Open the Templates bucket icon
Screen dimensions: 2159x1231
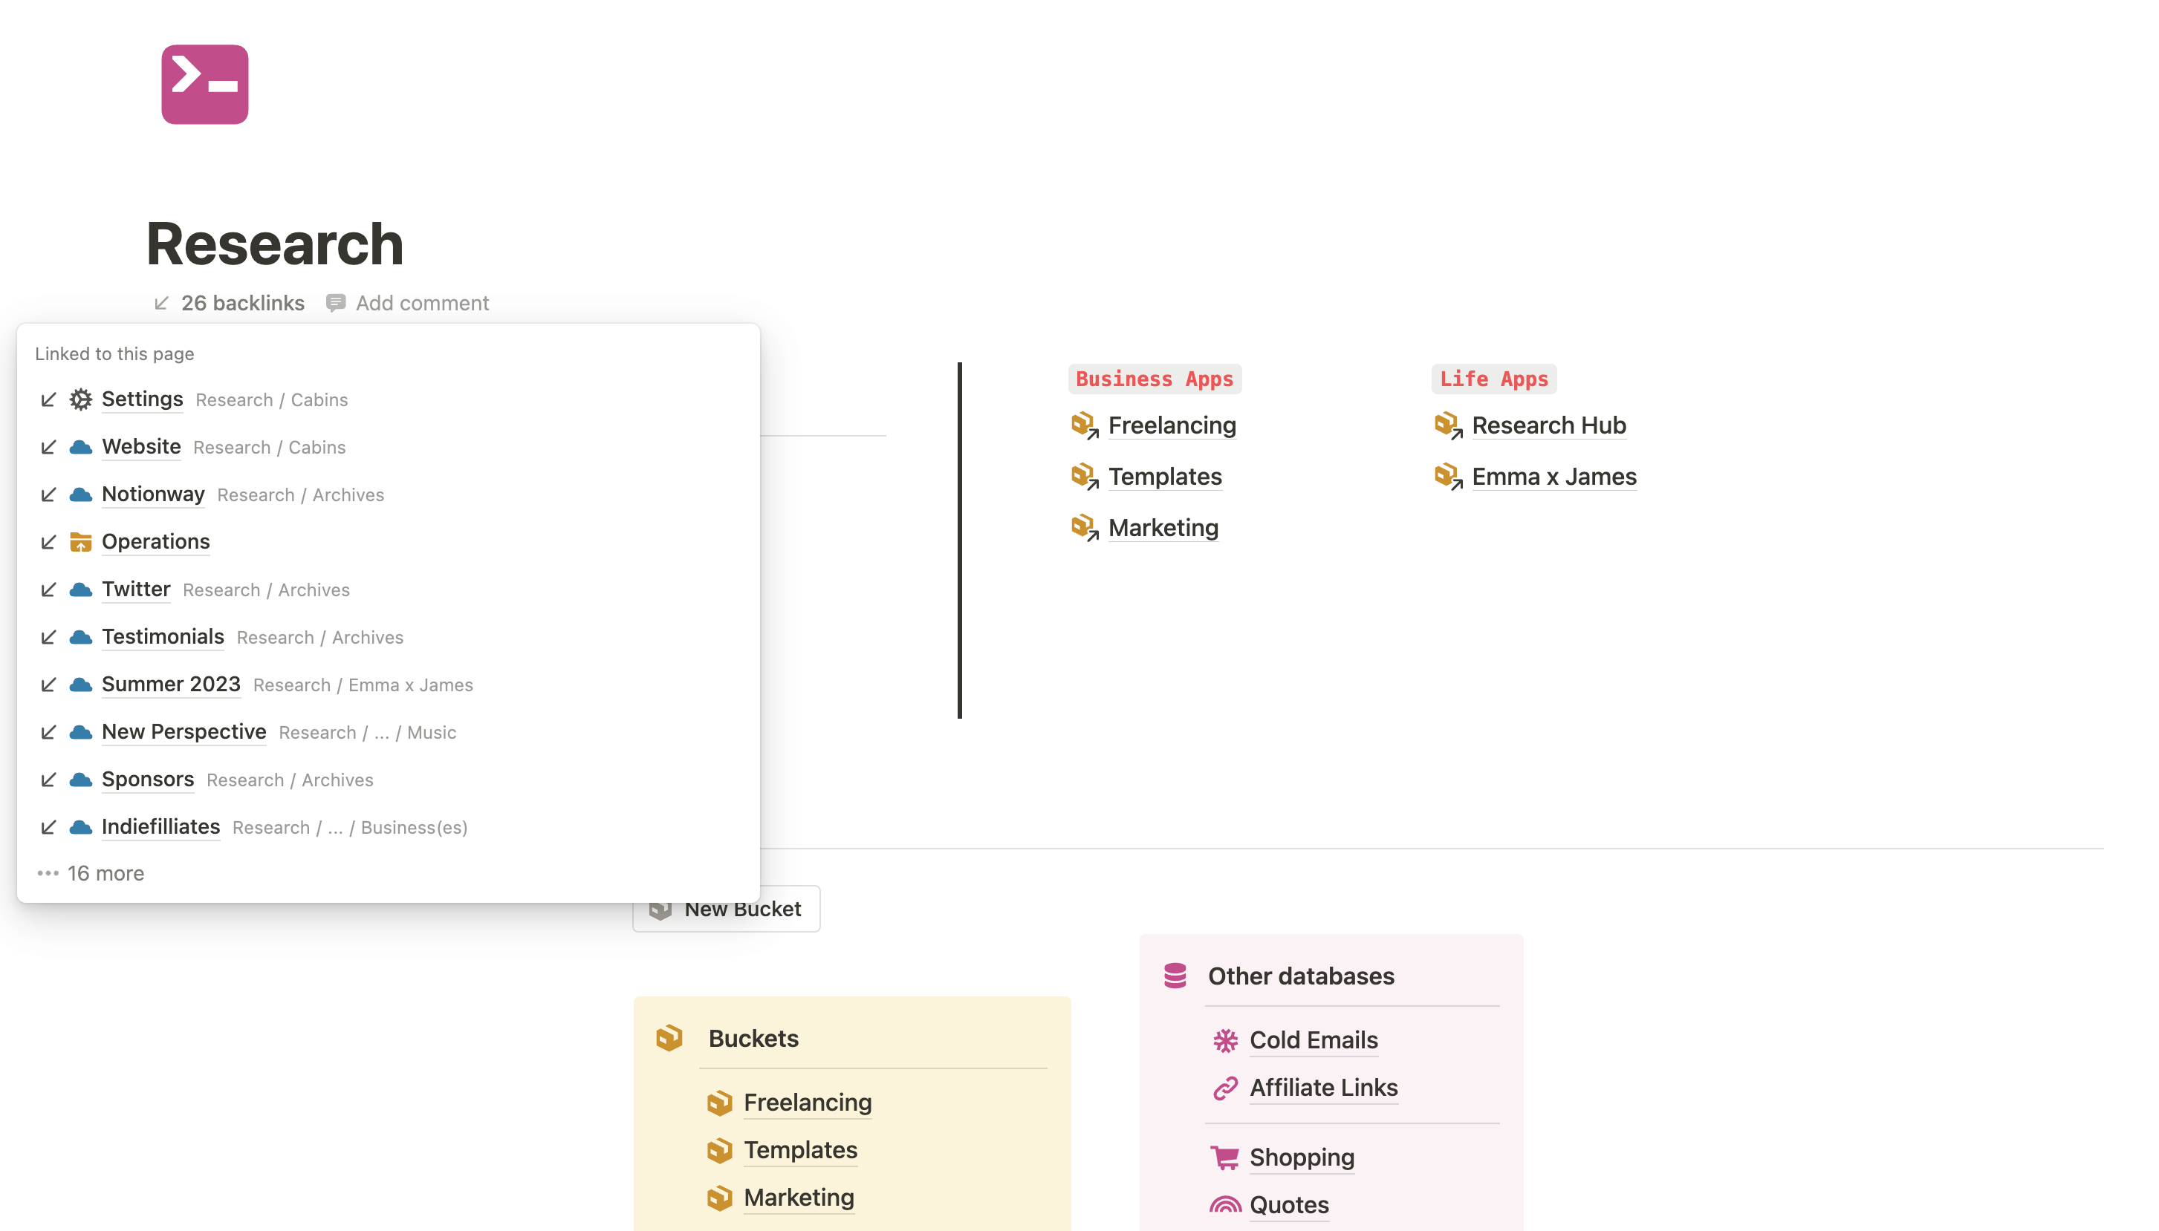click(719, 1148)
